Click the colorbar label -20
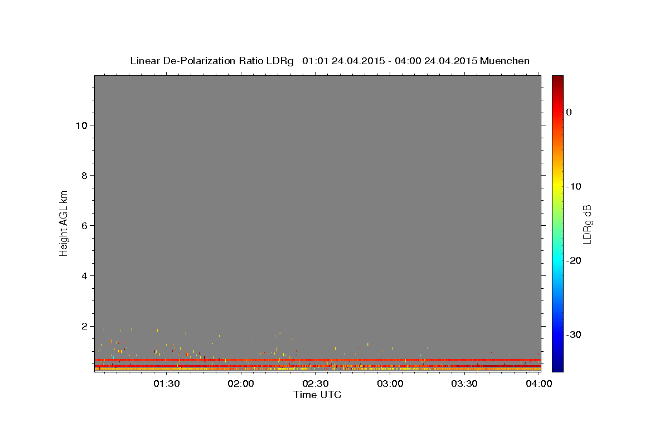The width and height of the screenshot is (669, 446). [574, 260]
